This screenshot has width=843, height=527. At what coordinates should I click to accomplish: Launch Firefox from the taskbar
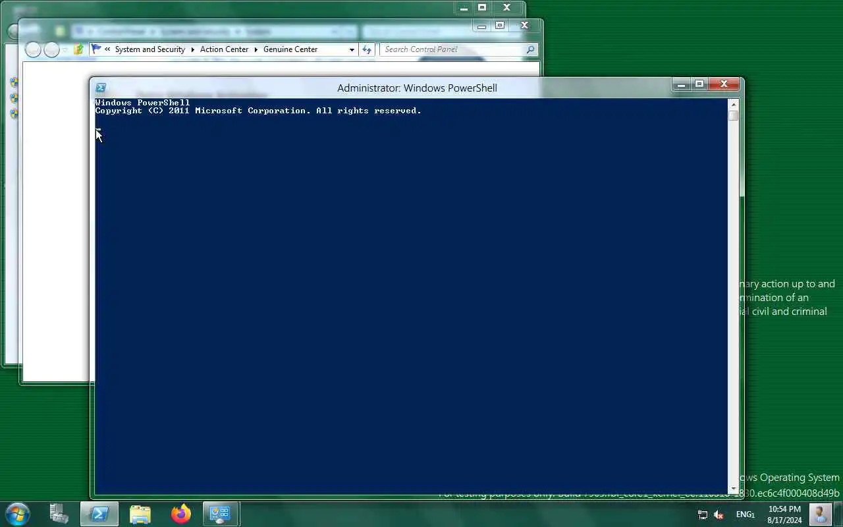(x=180, y=514)
